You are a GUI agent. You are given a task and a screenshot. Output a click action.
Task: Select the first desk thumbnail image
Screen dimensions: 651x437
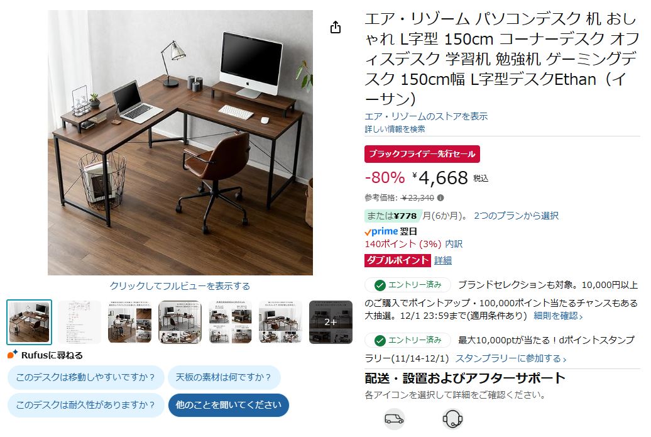(29, 322)
